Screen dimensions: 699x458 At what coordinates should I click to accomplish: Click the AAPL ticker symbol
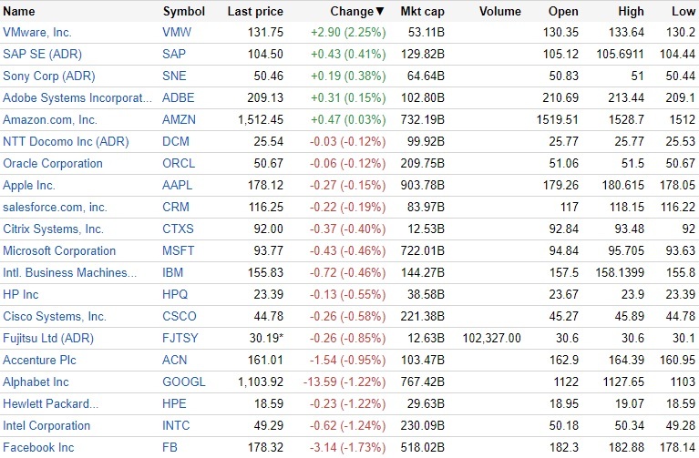point(178,186)
